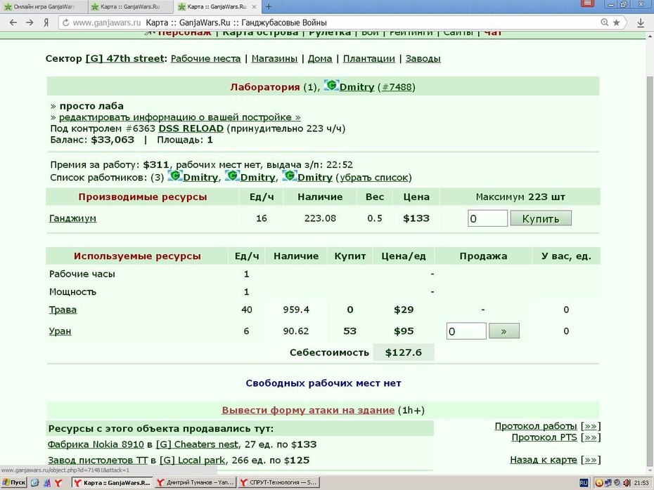Click the badge icon before the third worker Dmitry
Screen dimensions: 654x490
(289, 176)
